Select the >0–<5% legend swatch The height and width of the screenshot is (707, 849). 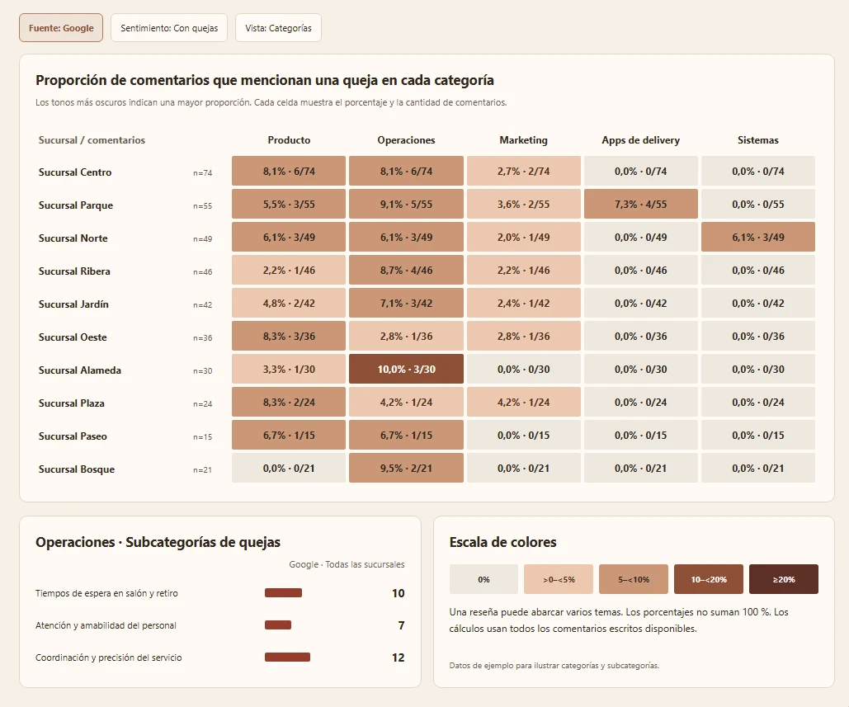[559, 579]
